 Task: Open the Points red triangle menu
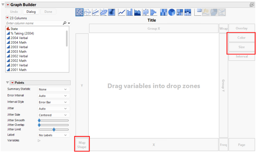coord(12,83)
